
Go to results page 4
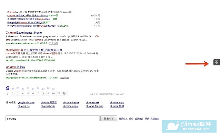pos(23,94)
